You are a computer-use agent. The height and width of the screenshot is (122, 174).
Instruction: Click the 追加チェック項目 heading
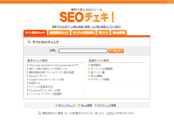99,61
